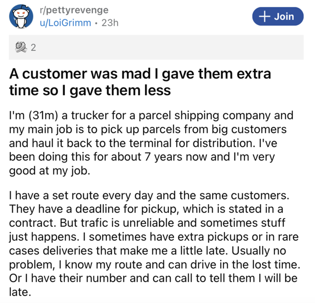The width and height of the screenshot is (315, 303).
Task: Click the plus icon on Join
Action: pos(264,16)
